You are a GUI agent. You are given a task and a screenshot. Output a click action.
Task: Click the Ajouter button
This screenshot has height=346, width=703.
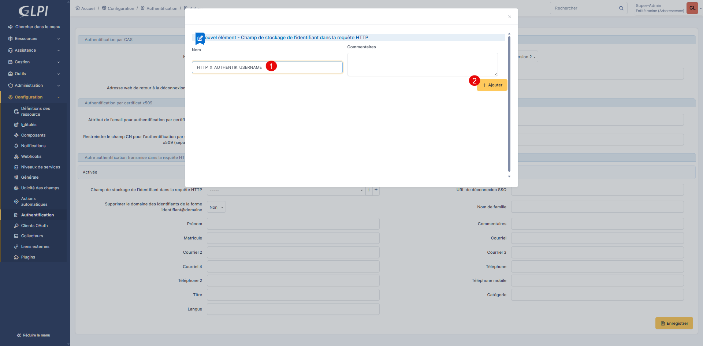pos(492,85)
